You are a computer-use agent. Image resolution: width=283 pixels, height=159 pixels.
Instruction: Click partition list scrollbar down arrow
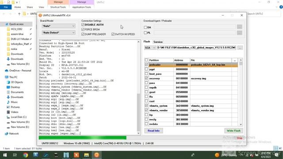click(x=241, y=125)
